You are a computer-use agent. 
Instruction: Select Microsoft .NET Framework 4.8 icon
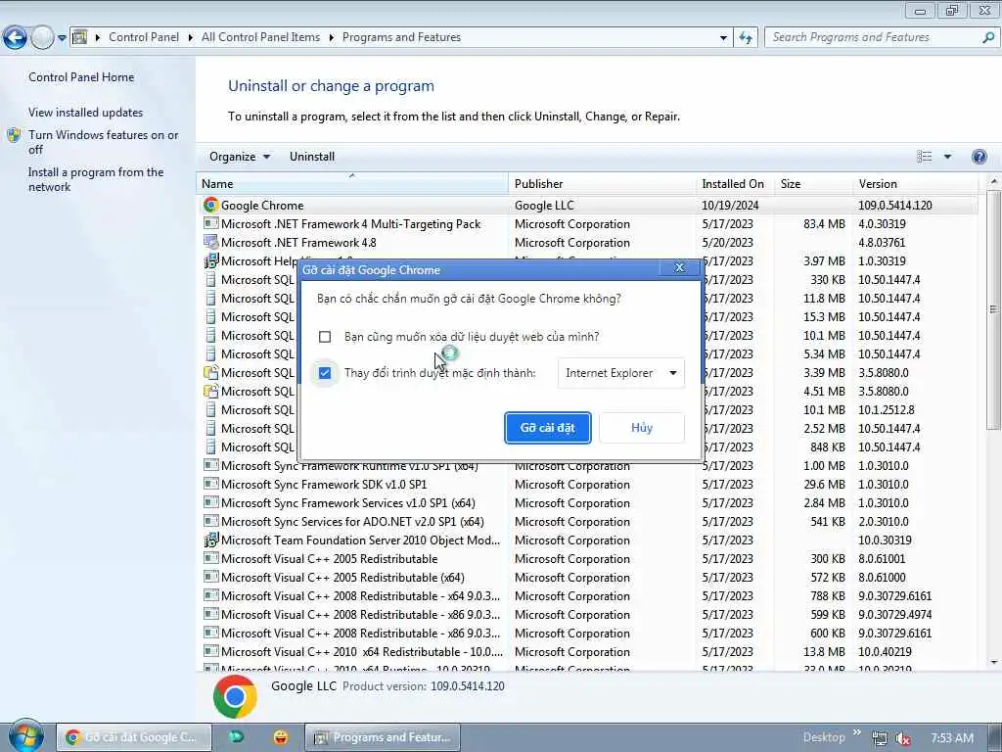click(210, 242)
